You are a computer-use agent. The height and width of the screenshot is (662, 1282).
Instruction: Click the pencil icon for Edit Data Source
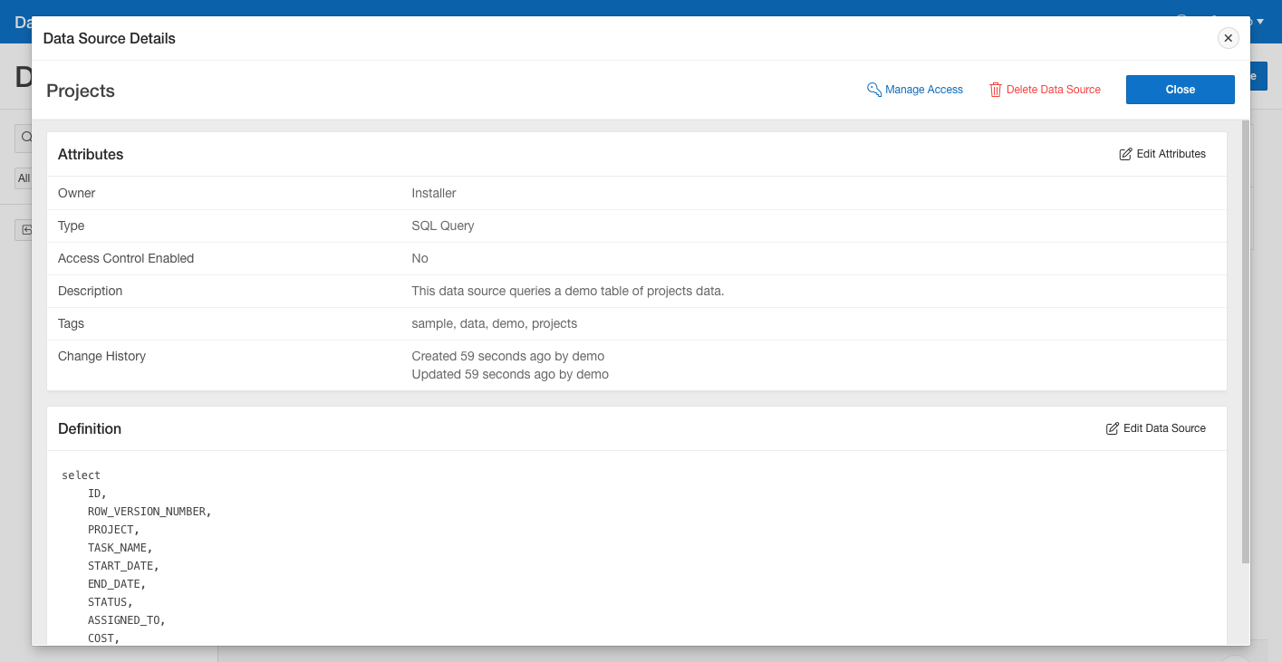click(1112, 428)
